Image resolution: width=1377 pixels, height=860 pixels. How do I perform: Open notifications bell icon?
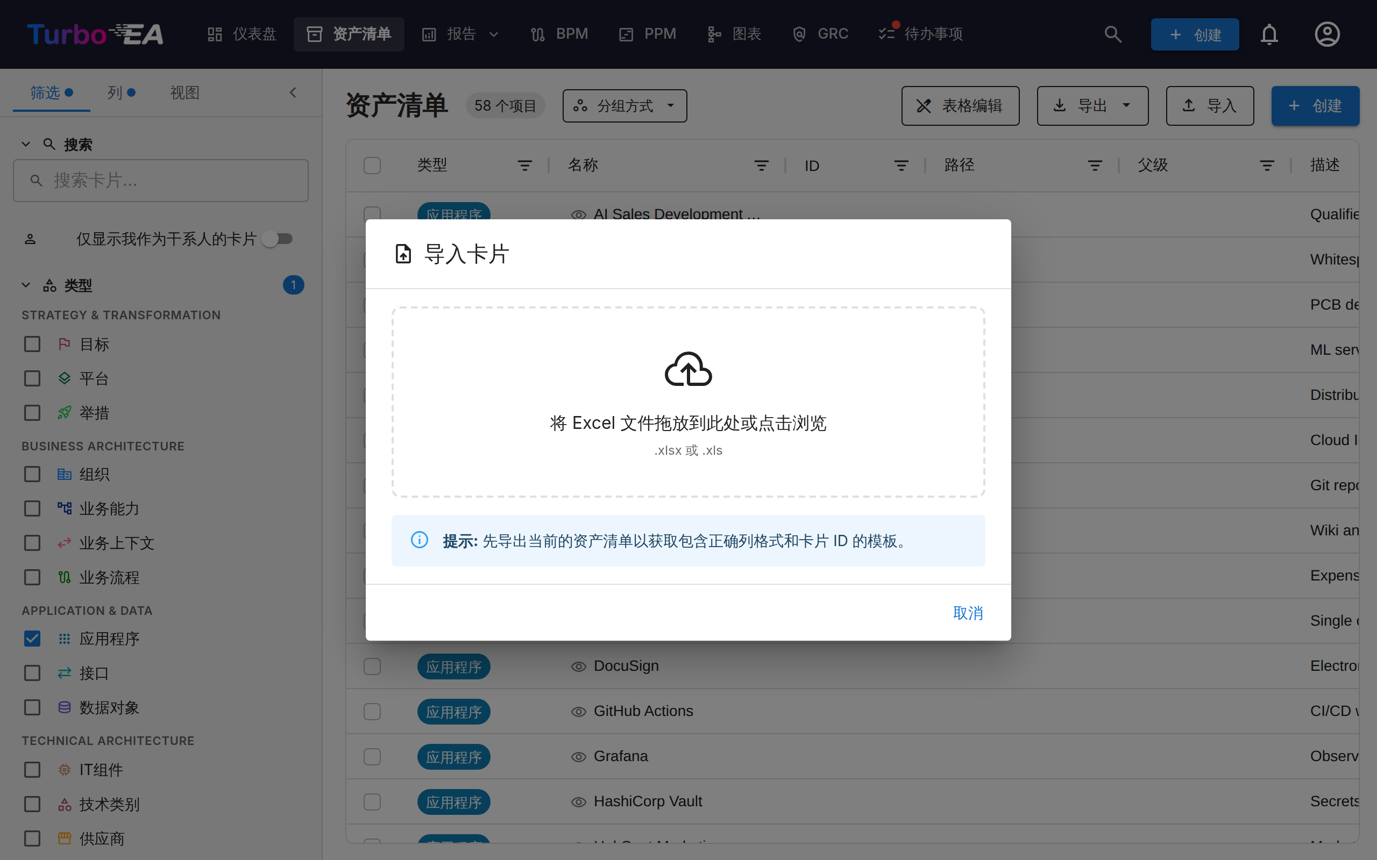pyautogui.click(x=1269, y=34)
